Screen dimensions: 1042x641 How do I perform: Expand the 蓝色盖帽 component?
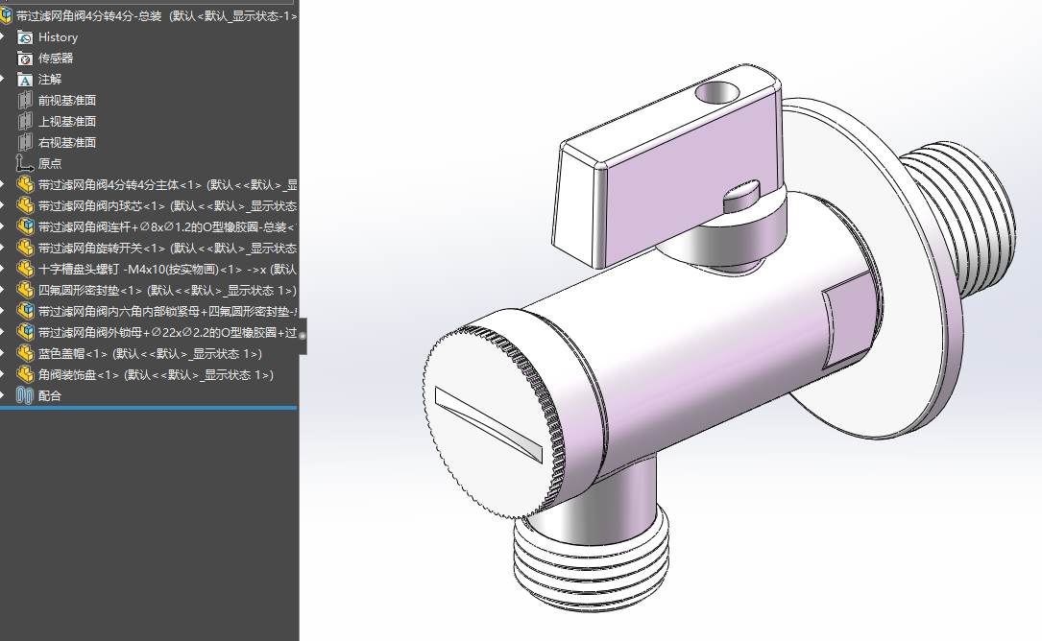[x=3, y=353]
